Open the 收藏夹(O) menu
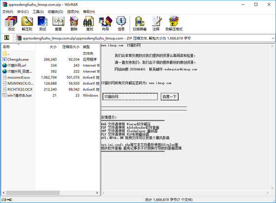276x203 pixels. click(x=56, y=12)
